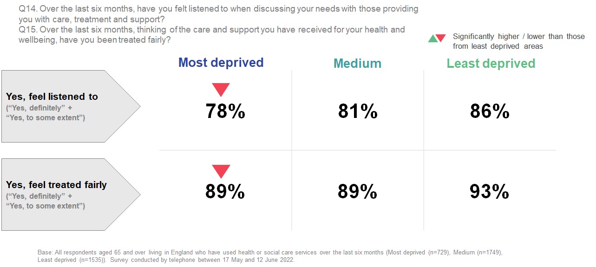
Task: Click the Q15 question text
Action: 211,35
